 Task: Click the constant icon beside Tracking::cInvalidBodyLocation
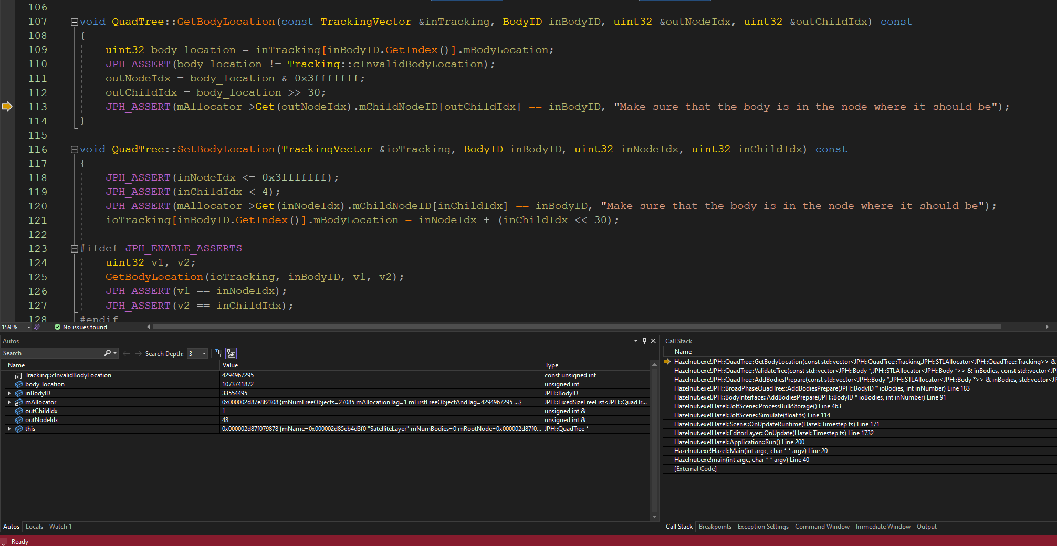point(18,375)
